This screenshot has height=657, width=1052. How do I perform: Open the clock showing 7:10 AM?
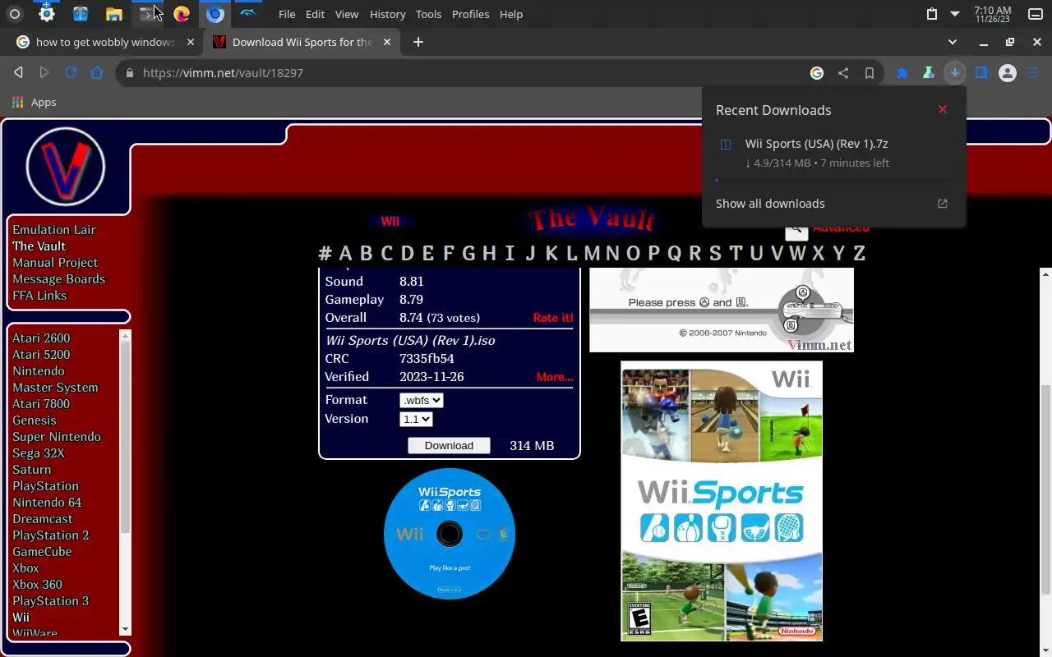click(x=992, y=14)
